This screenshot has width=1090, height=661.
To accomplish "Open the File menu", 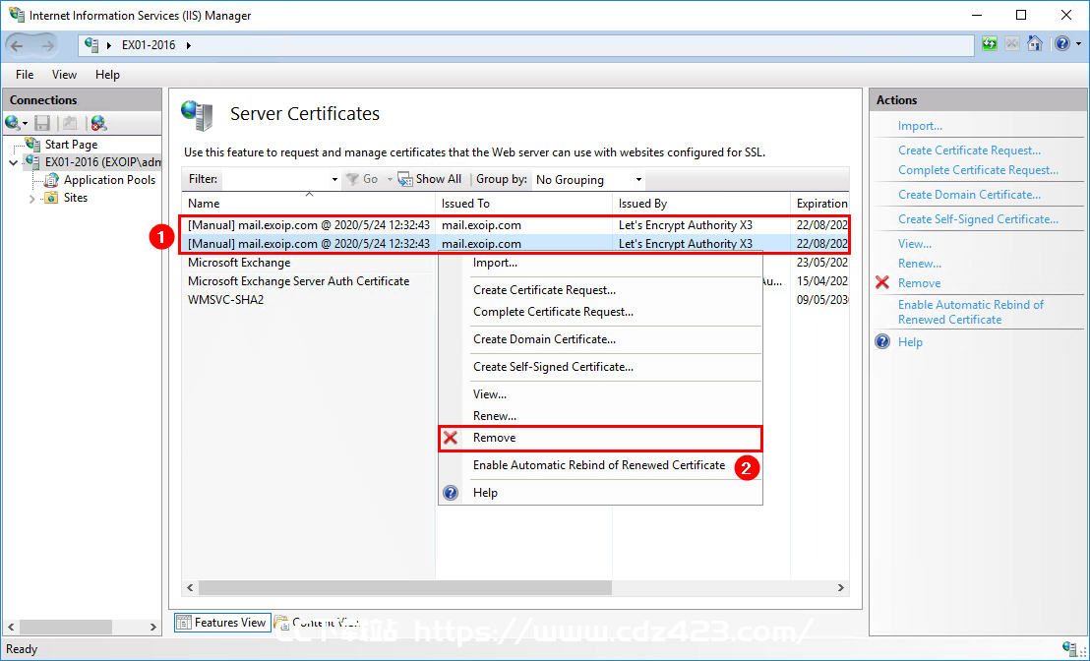I will click(25, 75).
